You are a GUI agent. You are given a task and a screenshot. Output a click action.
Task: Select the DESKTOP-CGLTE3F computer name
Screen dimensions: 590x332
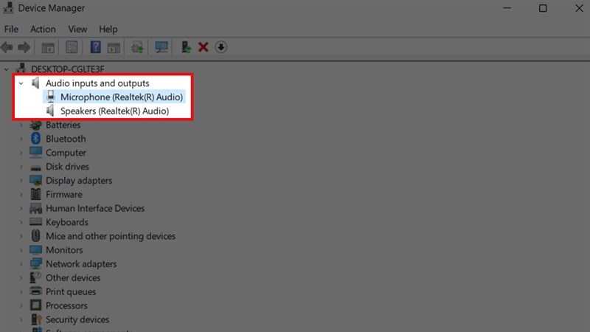(x=68, y=69)
